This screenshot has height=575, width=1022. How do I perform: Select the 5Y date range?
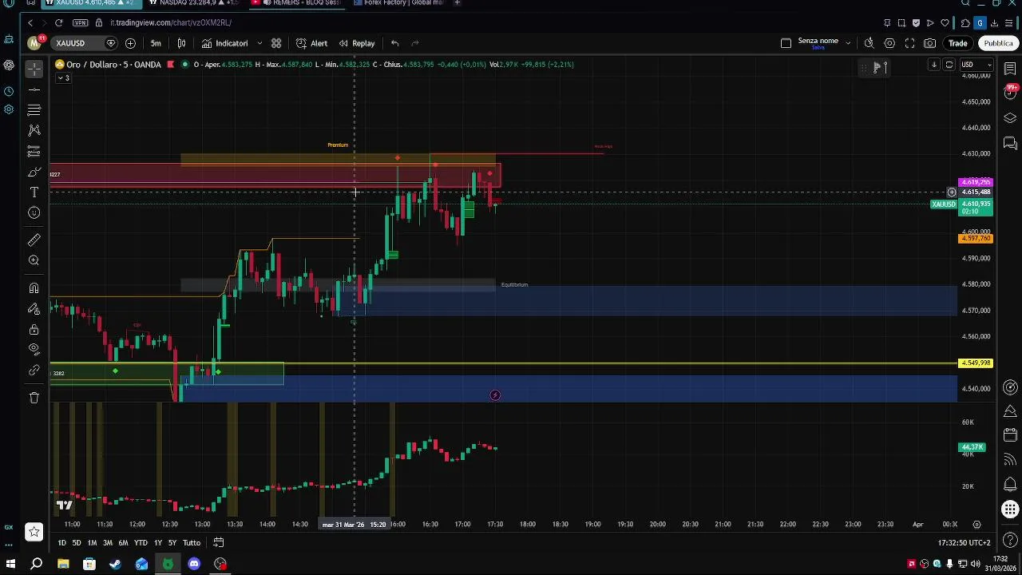tap(172, 543)
